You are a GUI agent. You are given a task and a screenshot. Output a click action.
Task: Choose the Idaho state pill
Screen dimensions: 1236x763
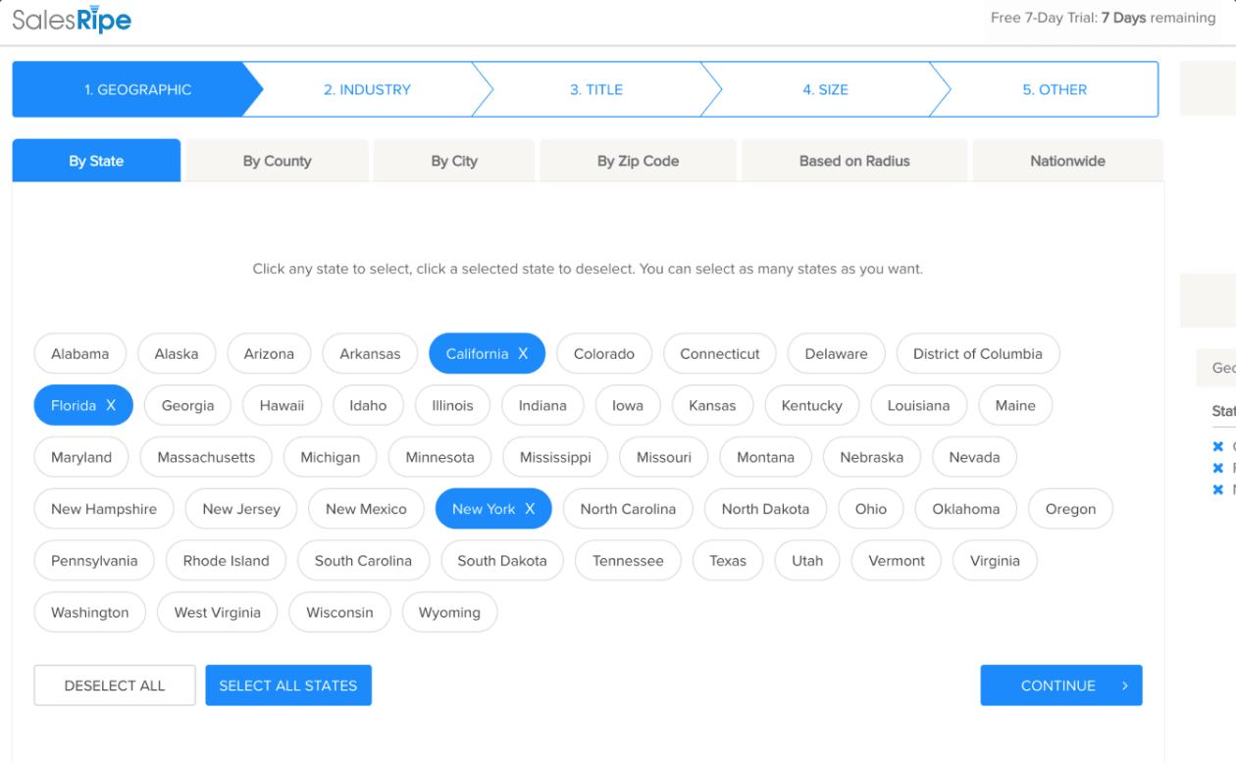[x=369, y=406]
